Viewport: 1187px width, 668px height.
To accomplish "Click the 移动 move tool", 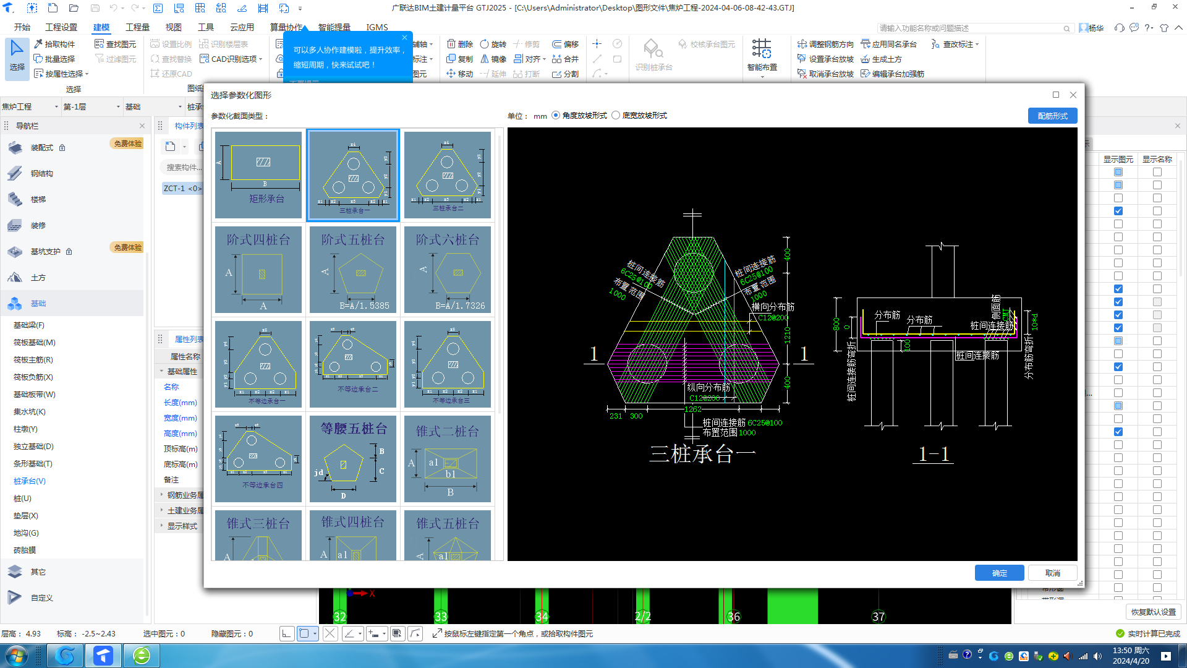I will pos(459,74).
